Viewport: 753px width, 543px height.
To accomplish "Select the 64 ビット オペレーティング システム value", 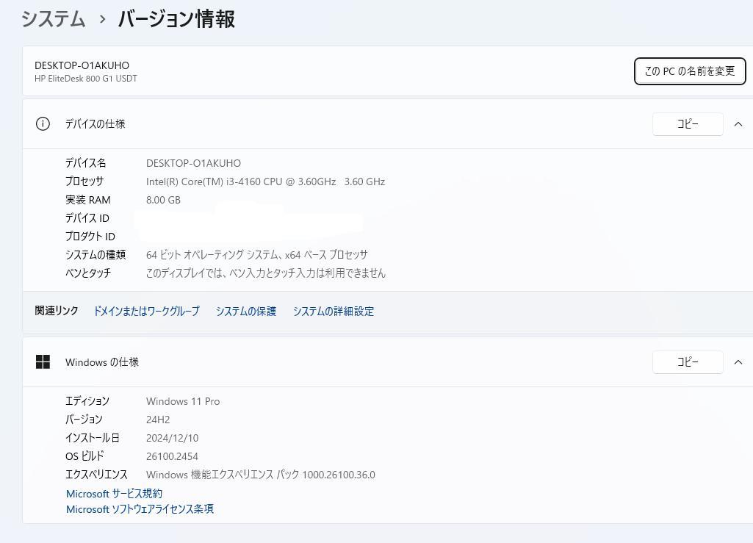I will coord(257,255).
